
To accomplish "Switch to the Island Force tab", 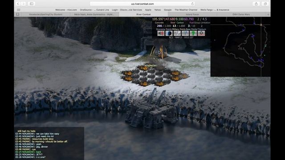I will [x=192, y=14].
